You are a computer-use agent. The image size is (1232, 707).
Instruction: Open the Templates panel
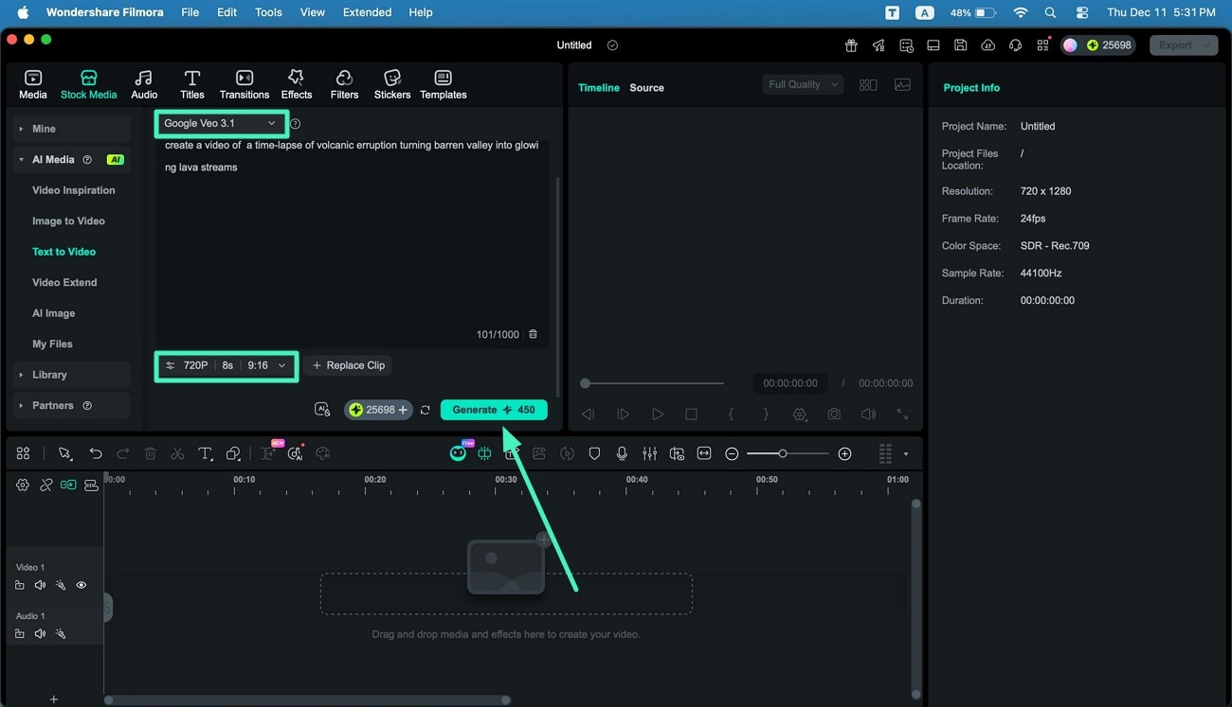443,83
